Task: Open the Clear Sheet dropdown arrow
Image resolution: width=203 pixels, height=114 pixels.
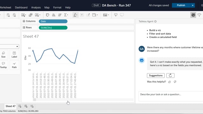Action: coord(40,15)
